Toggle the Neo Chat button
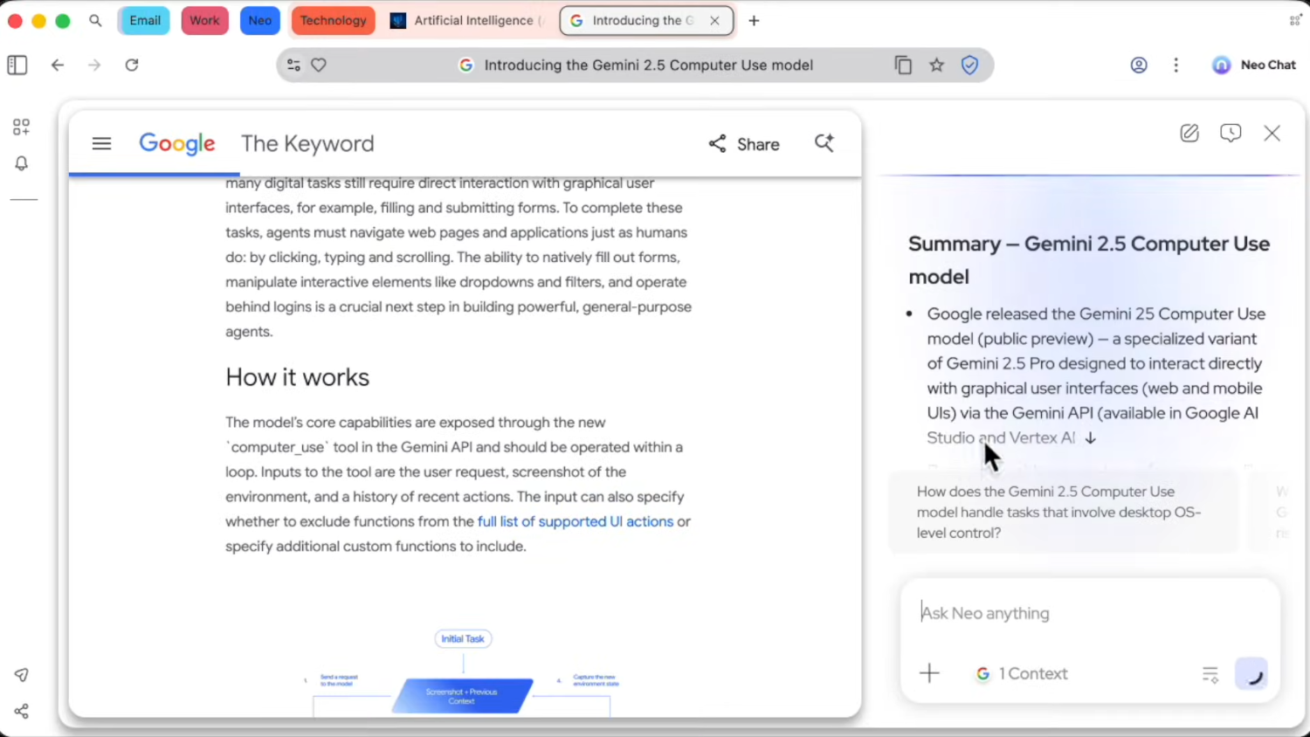Image resolution: width=1310 pixels, height=737 pixels. [1254, 65]
